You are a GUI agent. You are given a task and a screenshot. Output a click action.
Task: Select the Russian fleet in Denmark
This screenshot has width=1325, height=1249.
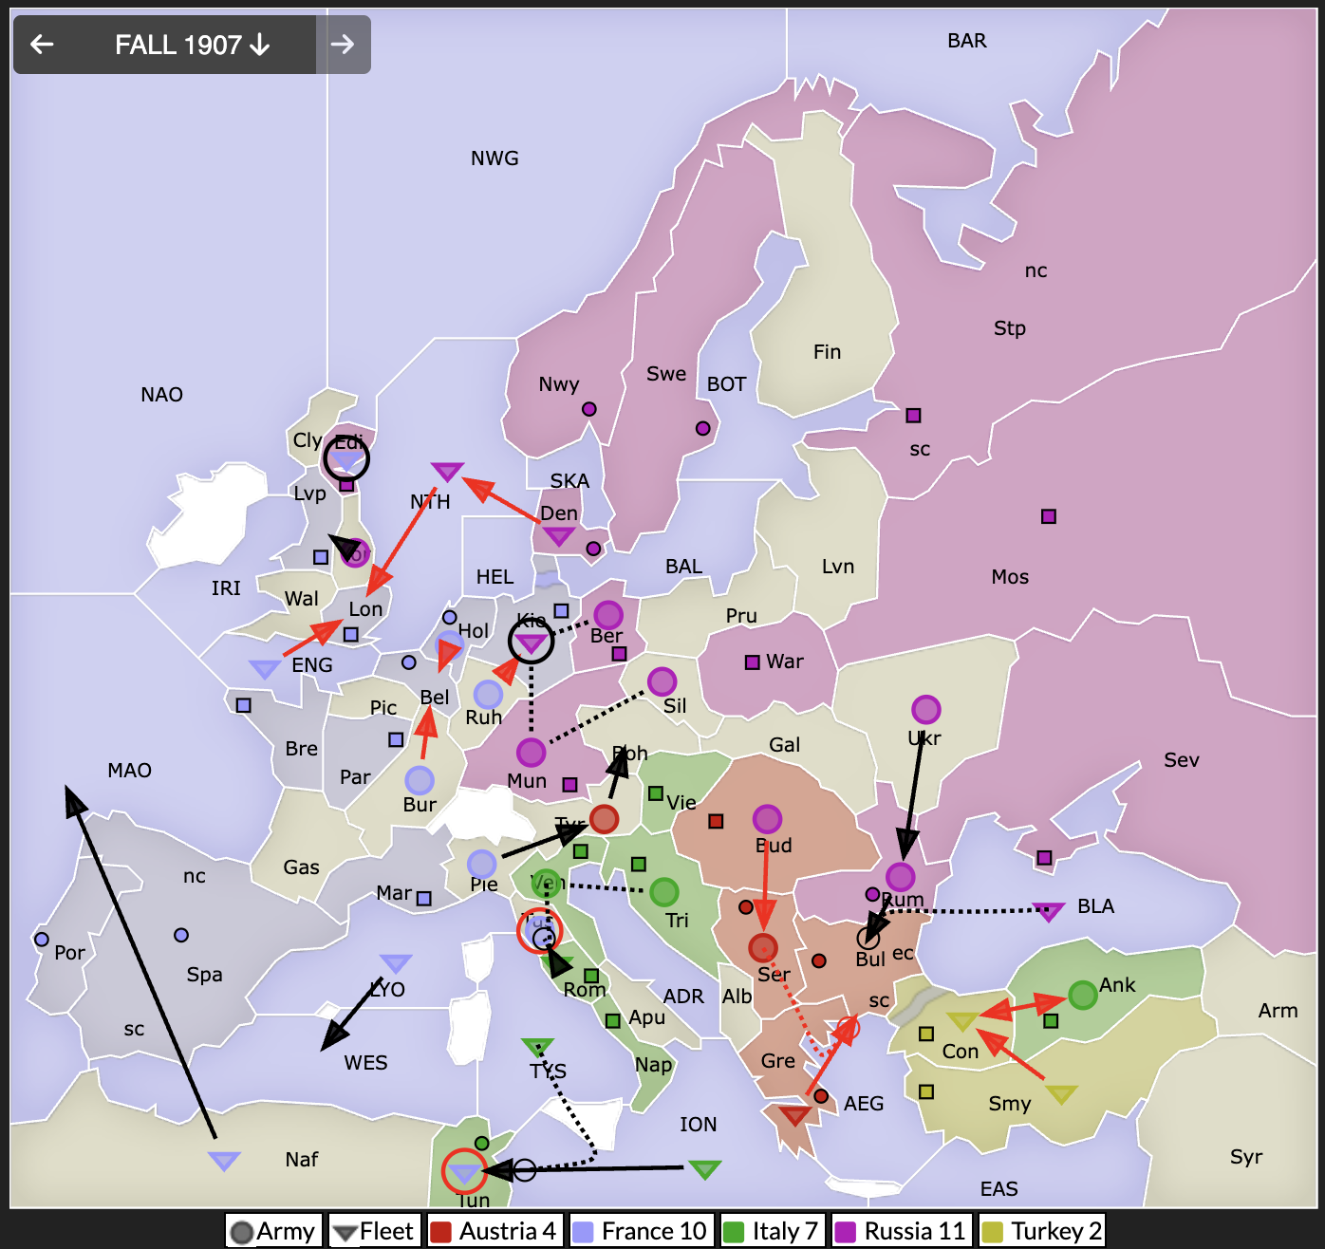pyautogui.click(x=558, y=537)
